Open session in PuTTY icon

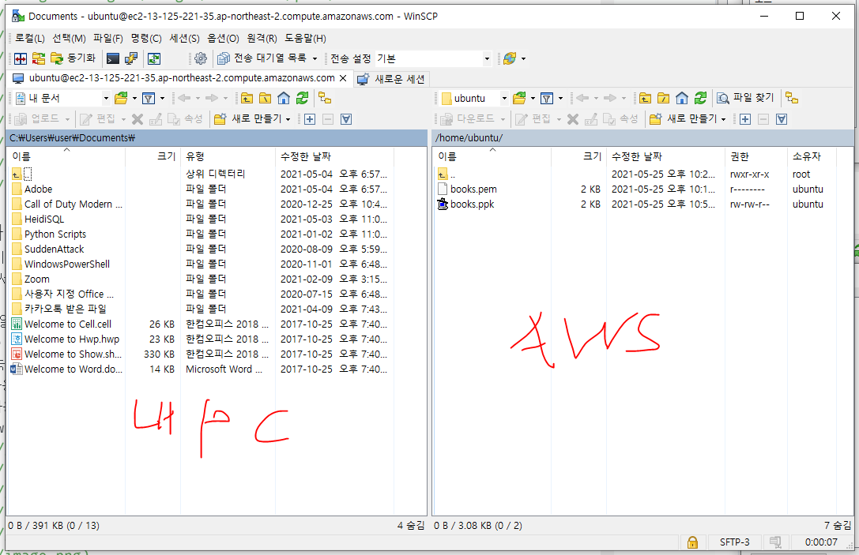[x=131, y=58]
